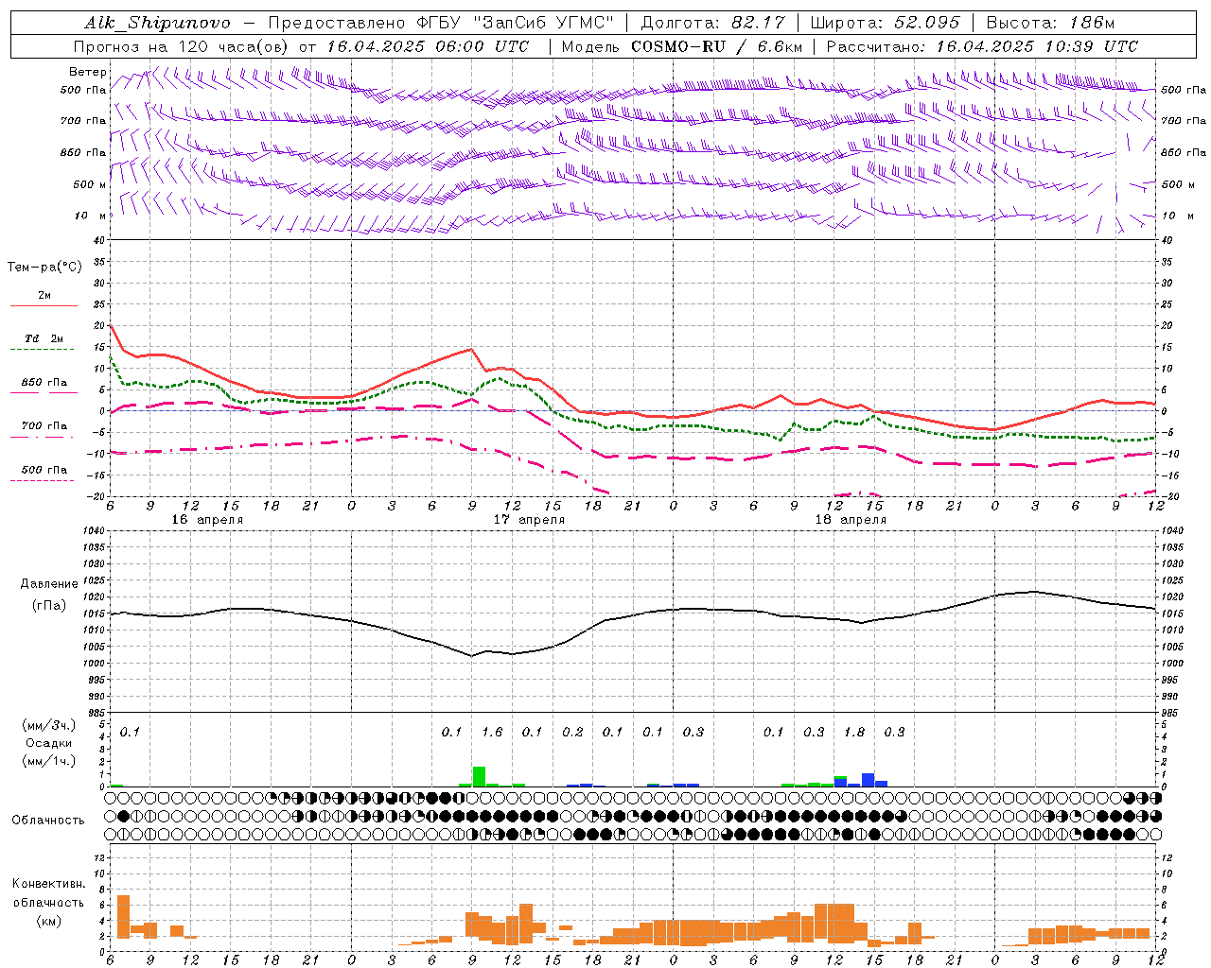Click the forecast start time 16.04.2025 06:00 UTC

point(428,46)
